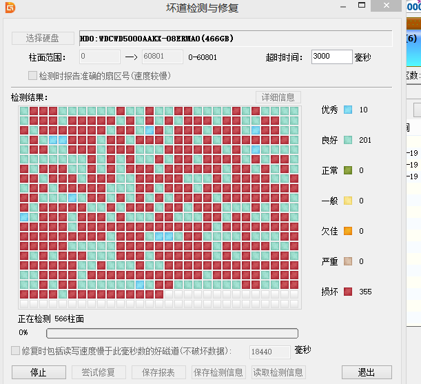Click the yellow 一般 legend swatch
421x384 pixels.
(348, 201)
